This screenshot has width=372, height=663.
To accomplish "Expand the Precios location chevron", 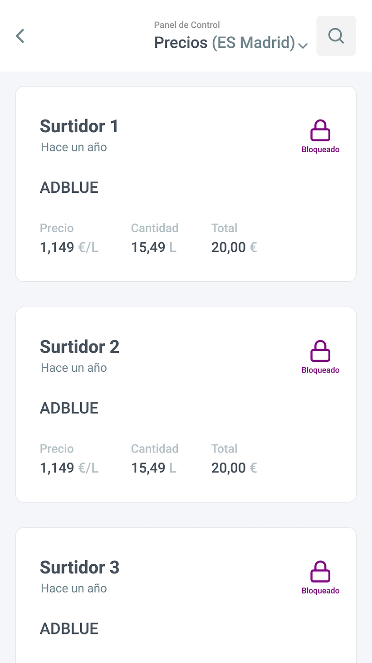I will 303,45.
